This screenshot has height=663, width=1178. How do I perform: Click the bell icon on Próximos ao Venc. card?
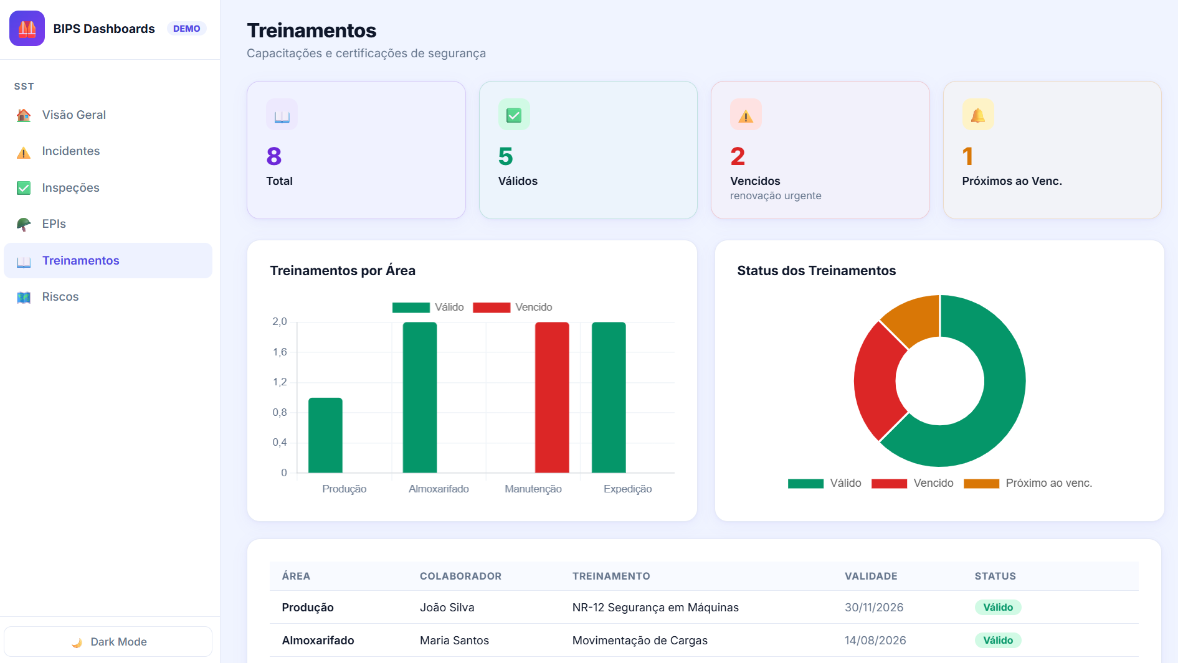pos(978,115)
